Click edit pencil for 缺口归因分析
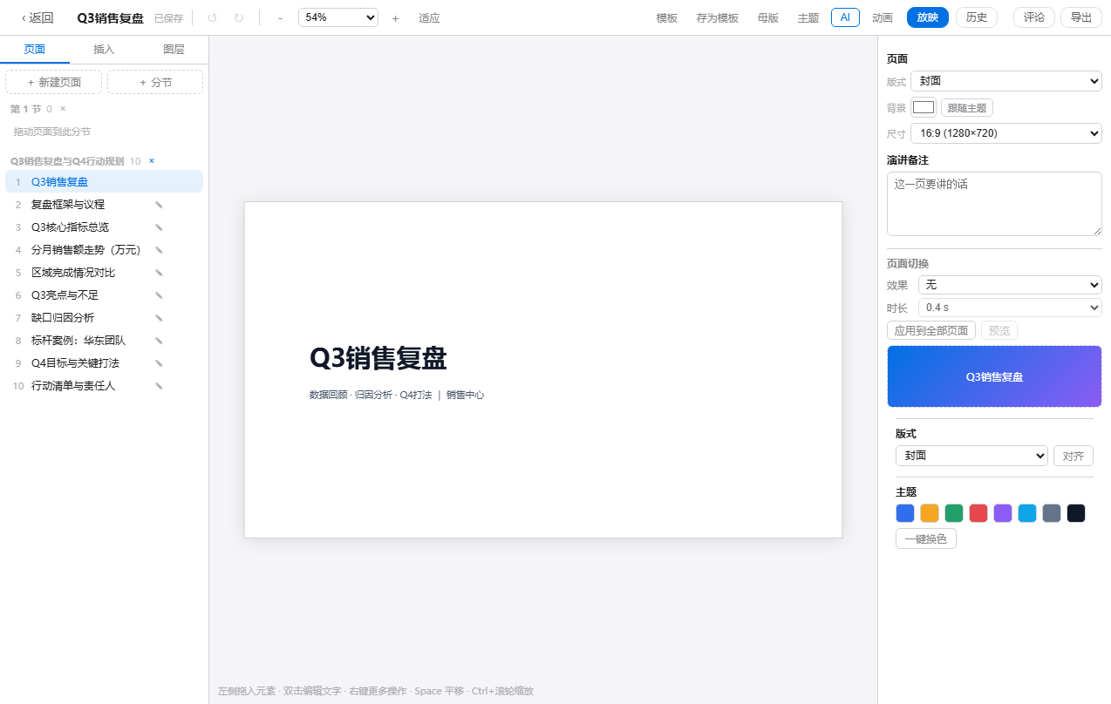Screen dimensions: 1111x704 pos(159,318)
